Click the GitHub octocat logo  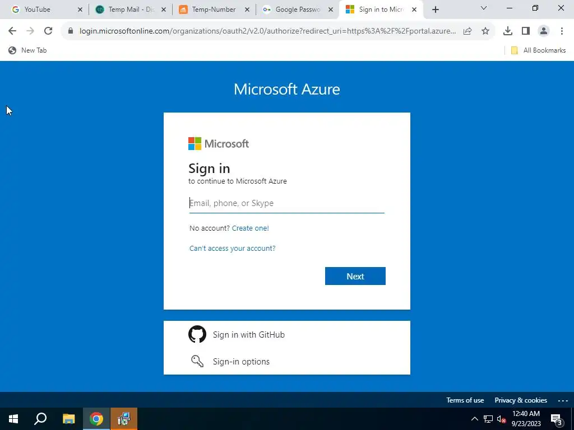[x=197, y=334]
